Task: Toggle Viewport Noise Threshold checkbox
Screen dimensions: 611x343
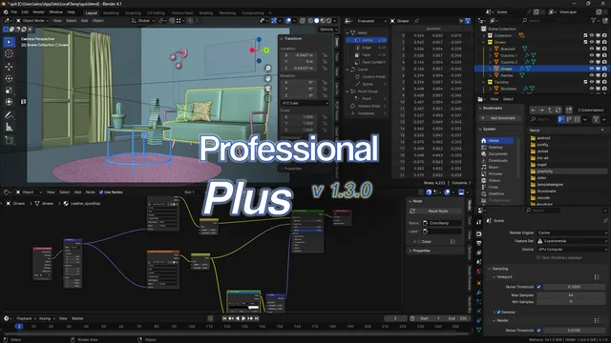Action: 538,287
